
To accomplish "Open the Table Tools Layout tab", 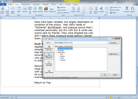I will (76, 4).
